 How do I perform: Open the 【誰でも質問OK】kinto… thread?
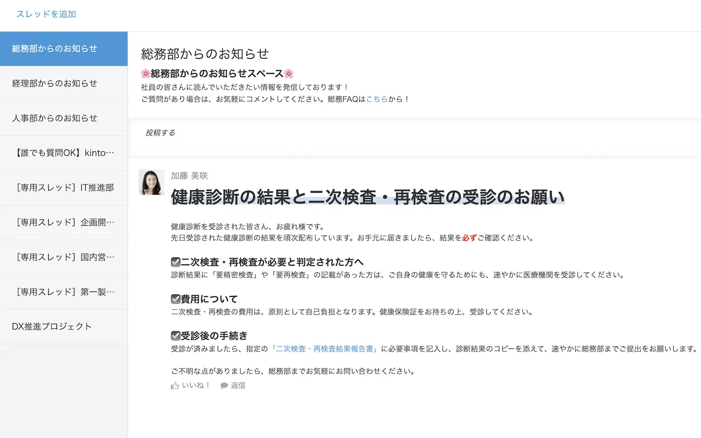click(x=64, y=153)
